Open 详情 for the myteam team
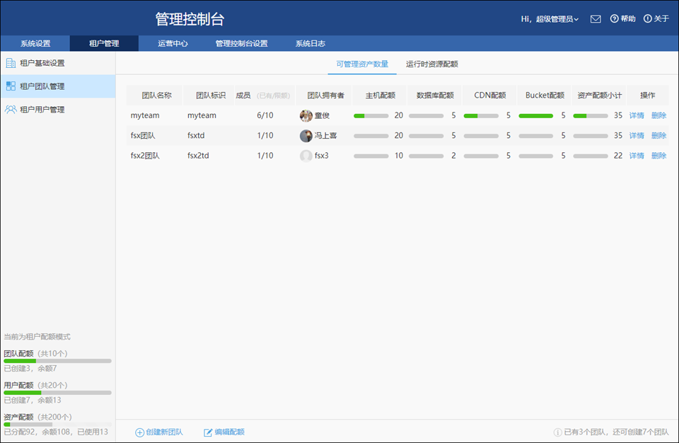The image size is (679, 443). [x=636, y=115]
